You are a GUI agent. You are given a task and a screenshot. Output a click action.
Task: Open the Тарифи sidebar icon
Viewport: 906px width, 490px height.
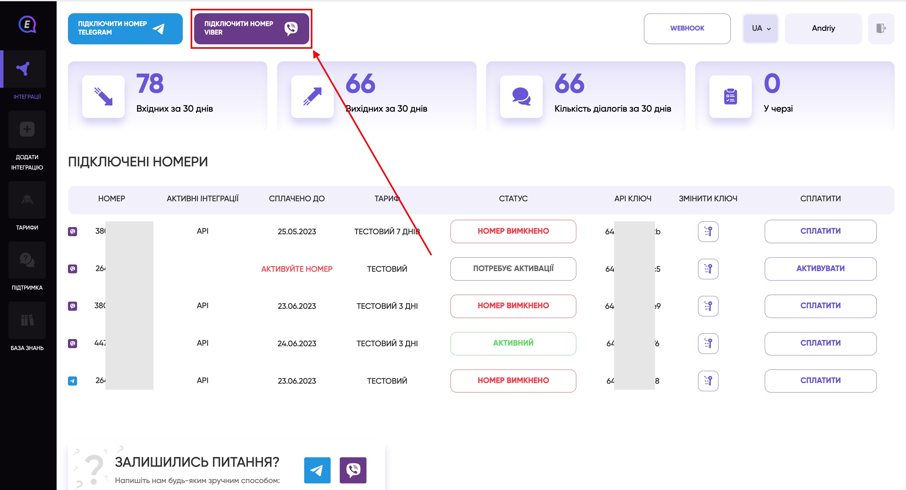[27, 200]
